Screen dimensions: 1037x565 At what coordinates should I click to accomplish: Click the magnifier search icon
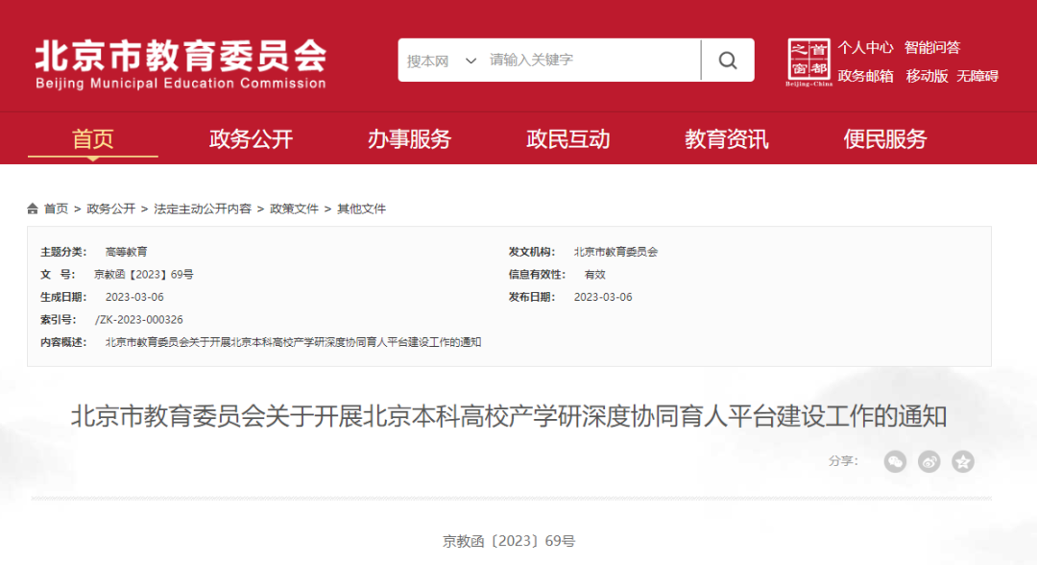(x=728, y=61)
